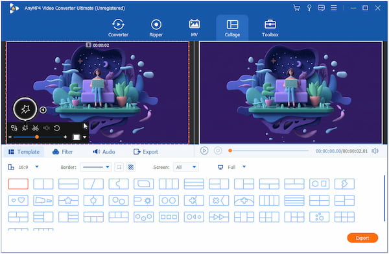389x254 pixels.
Task: Open the Screen All dropdown
Action: coord(186,167)
